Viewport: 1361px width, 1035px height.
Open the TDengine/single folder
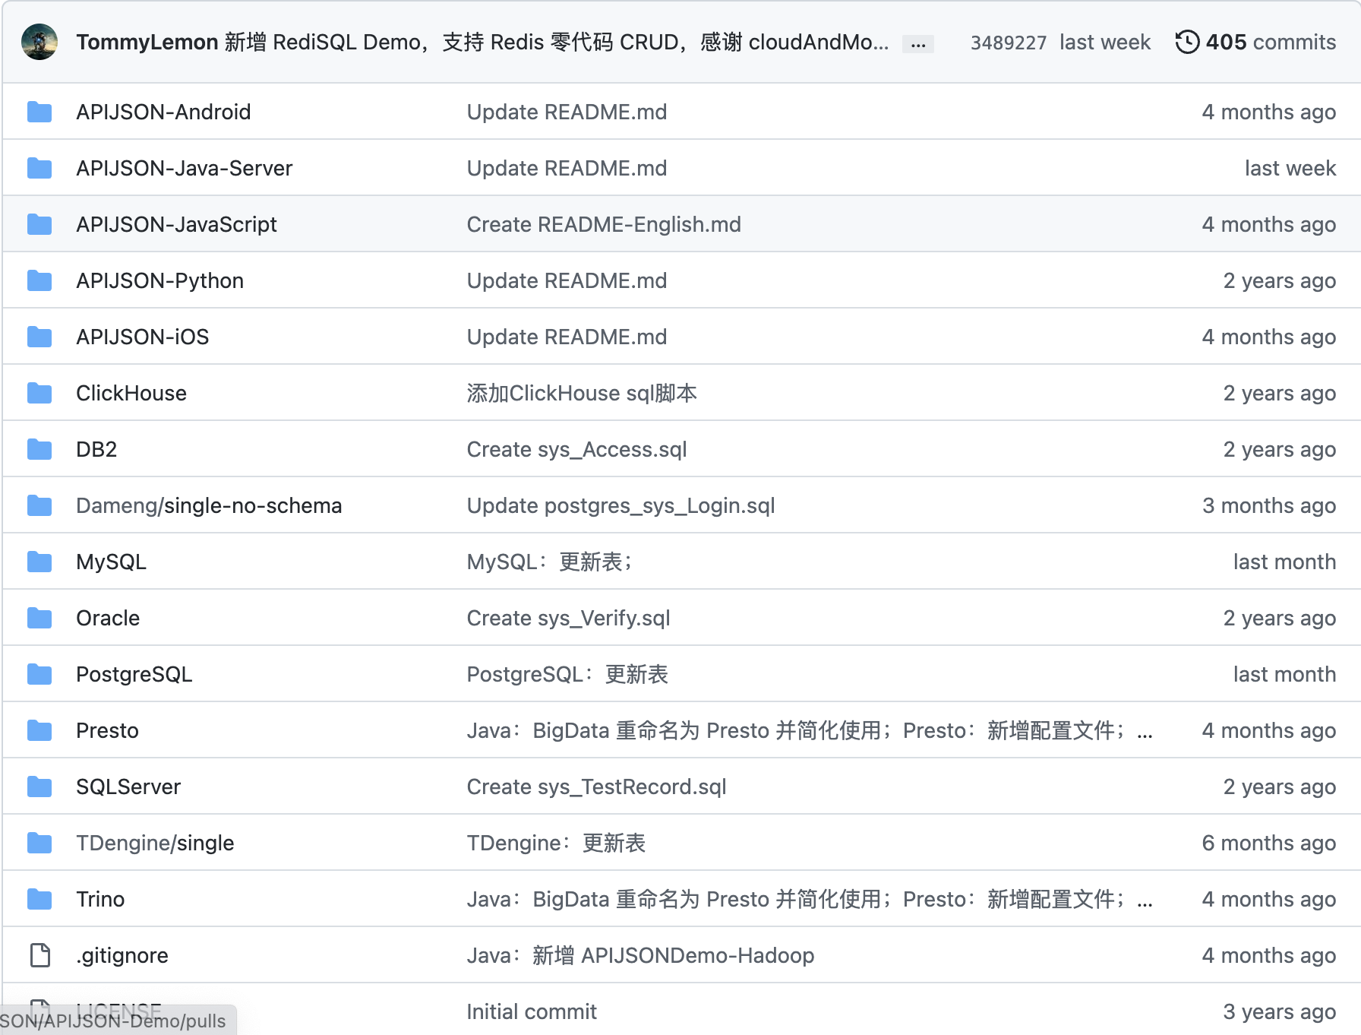155,843
